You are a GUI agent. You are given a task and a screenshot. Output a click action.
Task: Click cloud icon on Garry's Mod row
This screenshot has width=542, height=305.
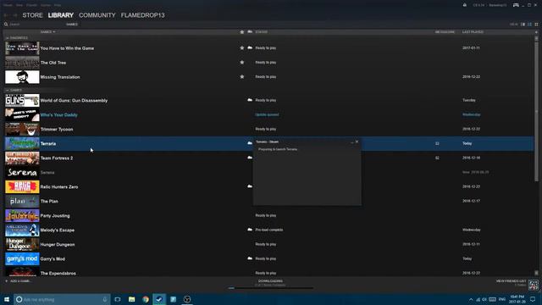pos(250,258)
